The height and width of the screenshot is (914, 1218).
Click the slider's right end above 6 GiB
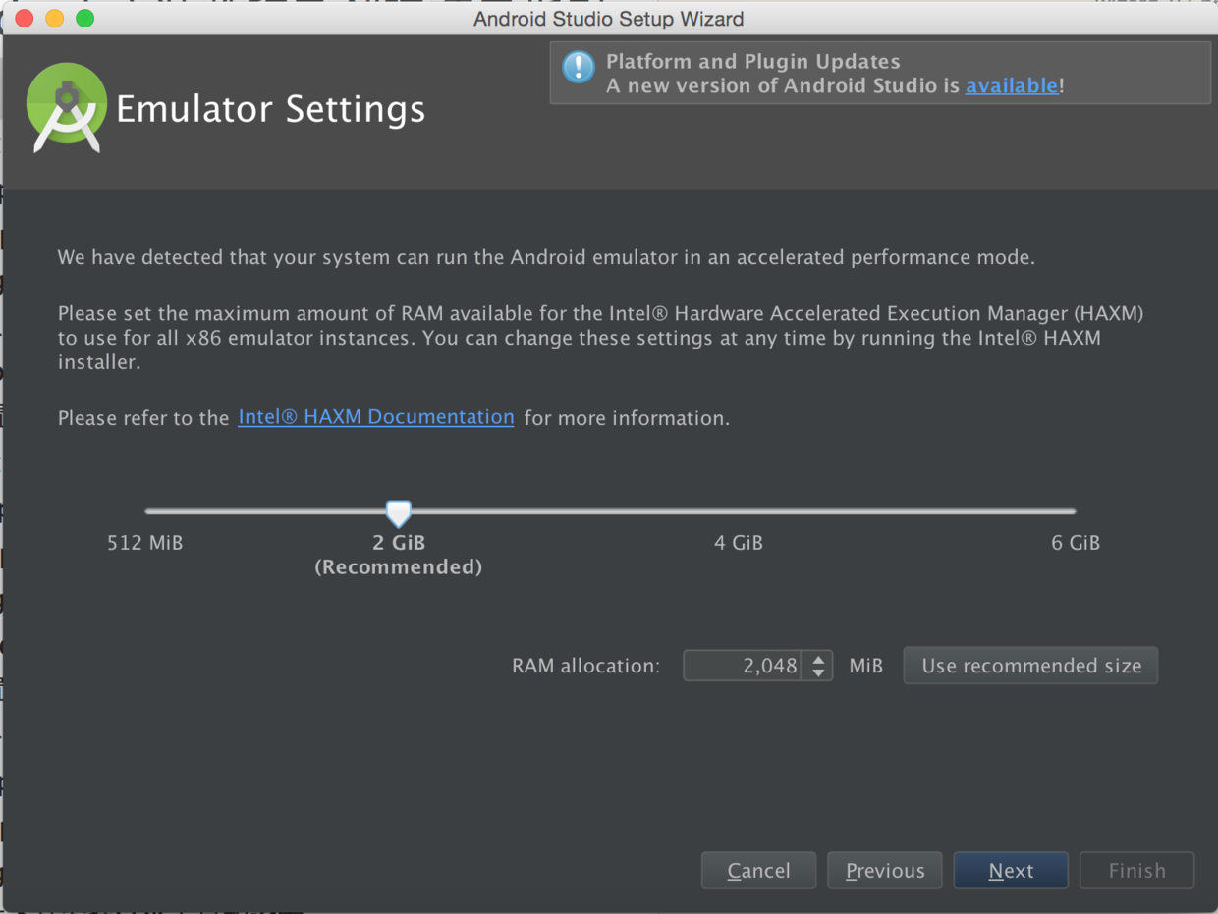(x=1073, y=511)
